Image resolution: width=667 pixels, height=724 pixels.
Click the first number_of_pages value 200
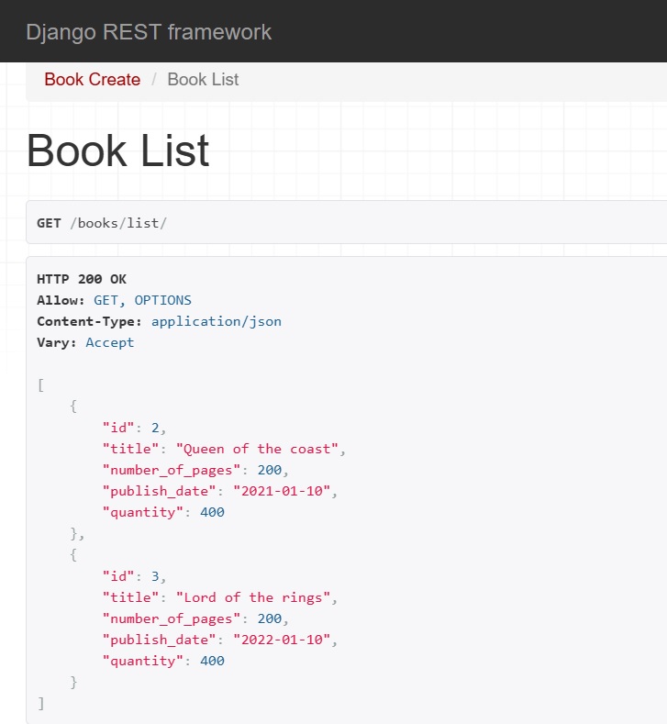click(270, 470)
